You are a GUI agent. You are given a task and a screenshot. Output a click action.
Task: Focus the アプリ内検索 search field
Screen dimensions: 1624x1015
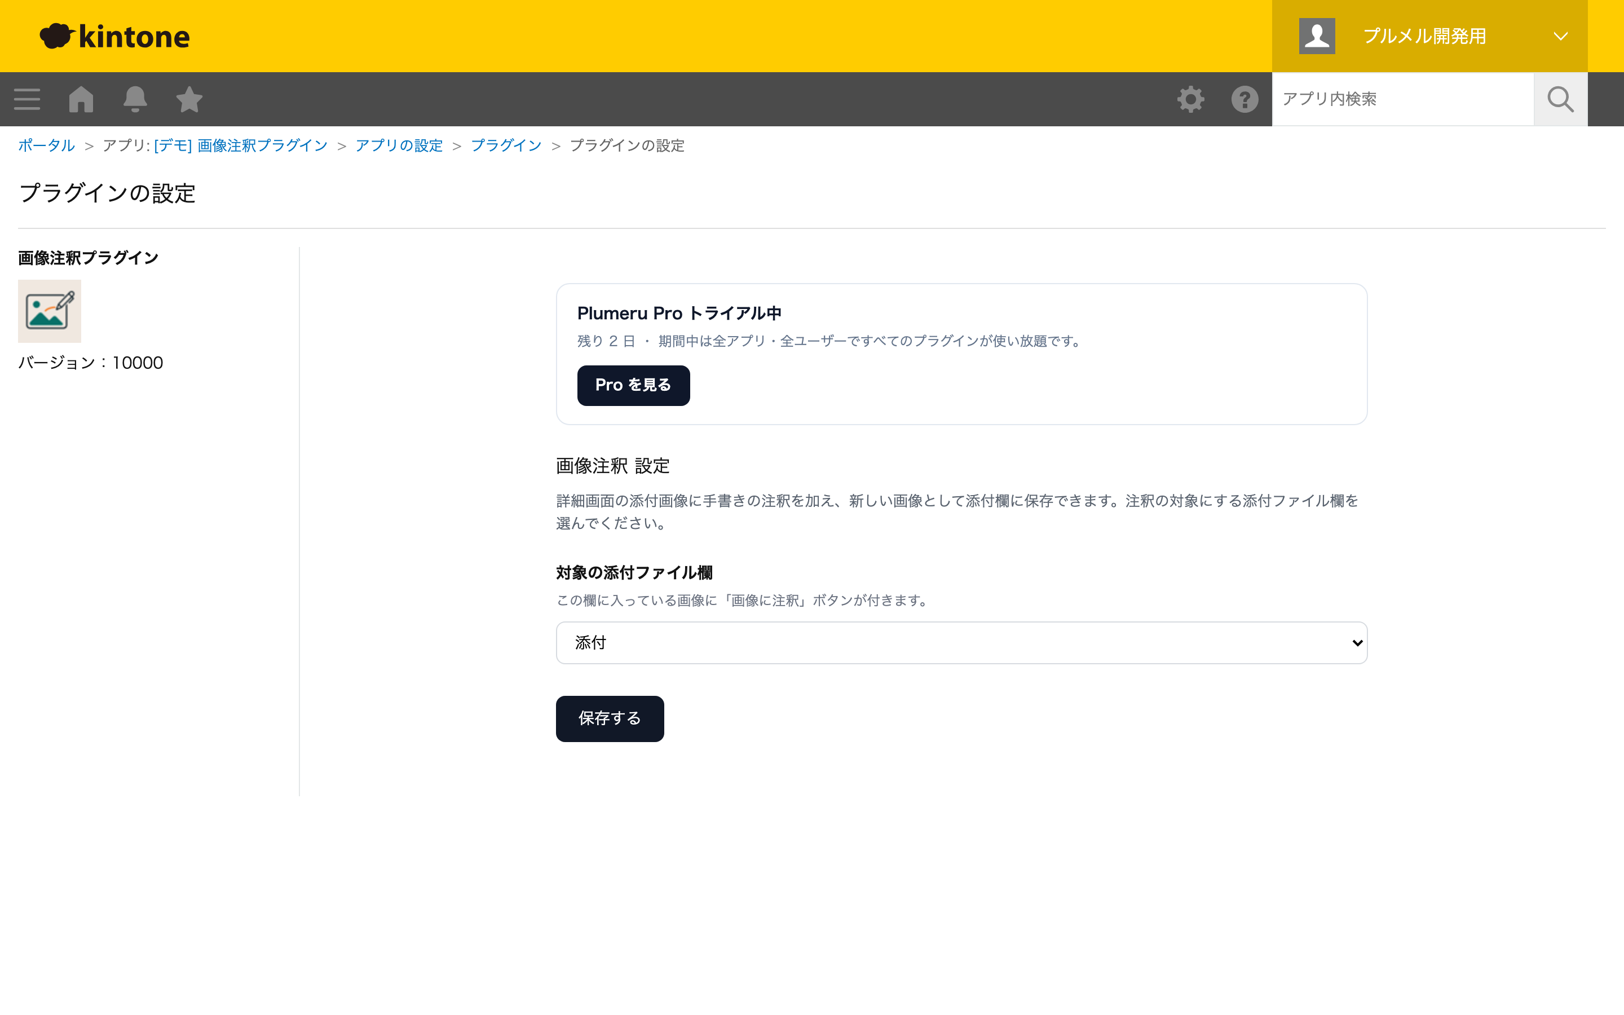pos(1402,99)
